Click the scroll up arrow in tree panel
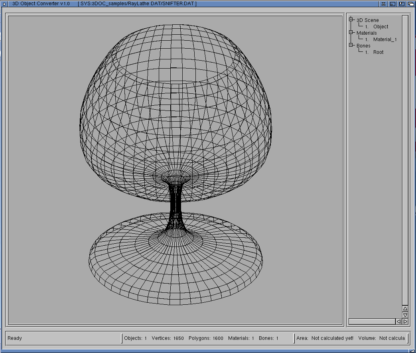Viewport: 416px width, 353px height. pos(405,309)
